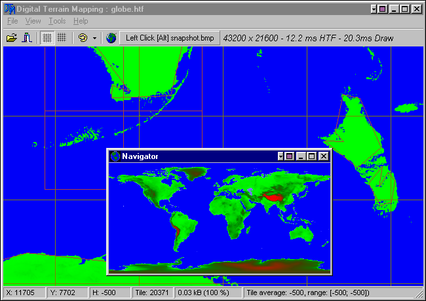Click the yellow round toolbar icon
This screenshot has width=426, height=301.
click(83, 38)
